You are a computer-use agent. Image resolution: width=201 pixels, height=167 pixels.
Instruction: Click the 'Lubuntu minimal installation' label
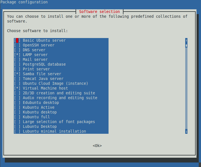pyautogui.click(x=54, y=131)
